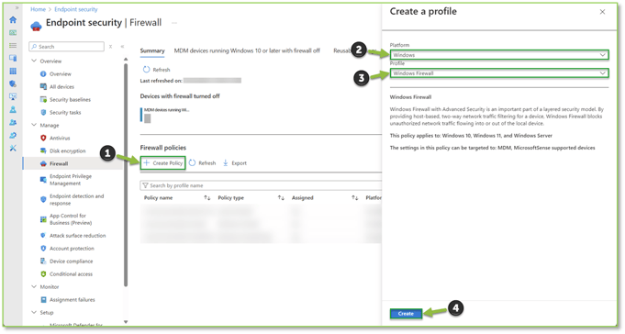The width and height of the screenshot is (625, 334).
Task: Open Assignment failures
Action: pyautogui.click(x=73, y=300)
